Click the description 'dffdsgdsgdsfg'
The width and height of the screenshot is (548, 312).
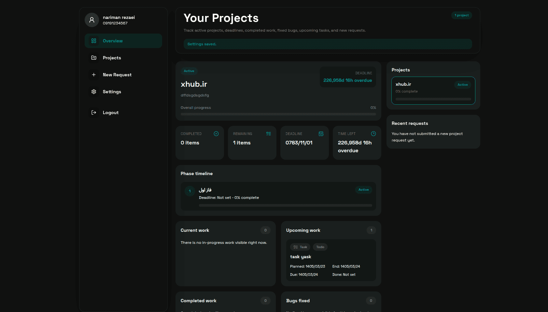coord(195,95)
